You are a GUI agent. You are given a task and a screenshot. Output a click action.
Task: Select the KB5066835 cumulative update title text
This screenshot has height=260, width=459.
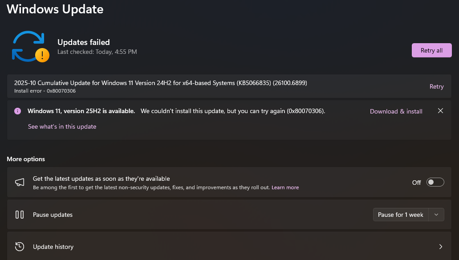[160, 83]
